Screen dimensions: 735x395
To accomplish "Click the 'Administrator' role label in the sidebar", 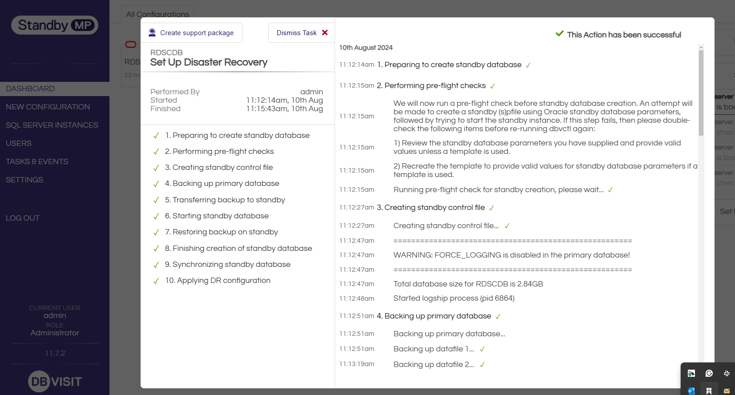I will pyautogui.click(x=55, y=333).
